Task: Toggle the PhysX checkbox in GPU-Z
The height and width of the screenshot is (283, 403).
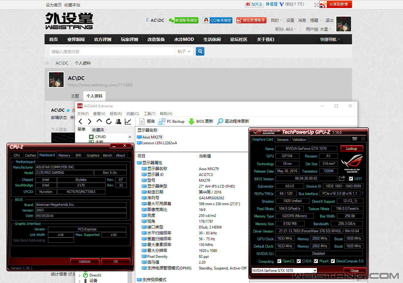Action: [x=316, y=261]
